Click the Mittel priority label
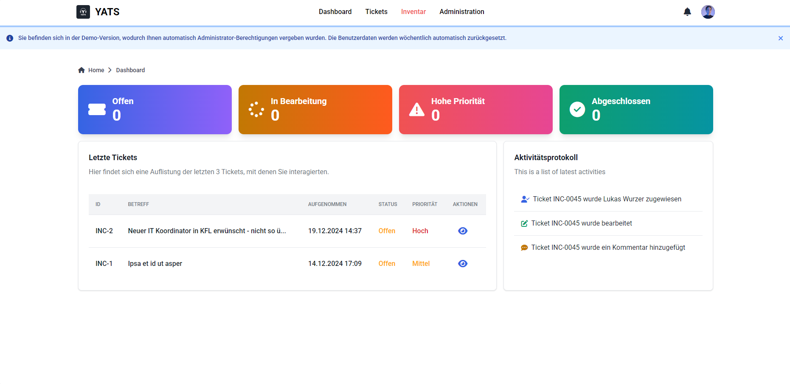Screen dimensions: 790x384 pos(421,264)
